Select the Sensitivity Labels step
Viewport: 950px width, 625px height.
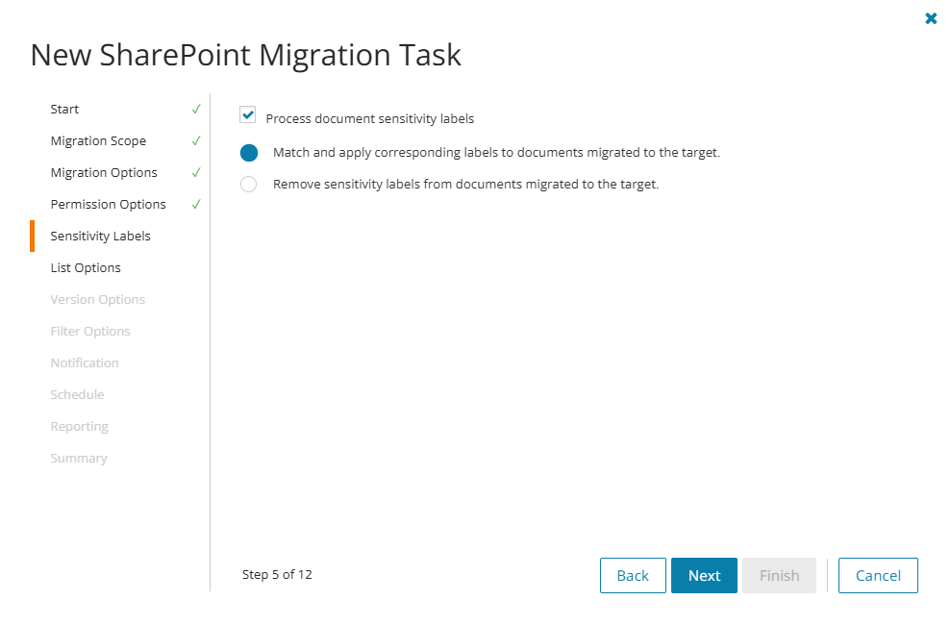point(100,237)
